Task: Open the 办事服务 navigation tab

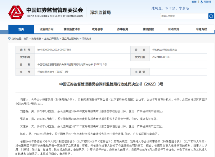Action: click(x=123, y=29)
